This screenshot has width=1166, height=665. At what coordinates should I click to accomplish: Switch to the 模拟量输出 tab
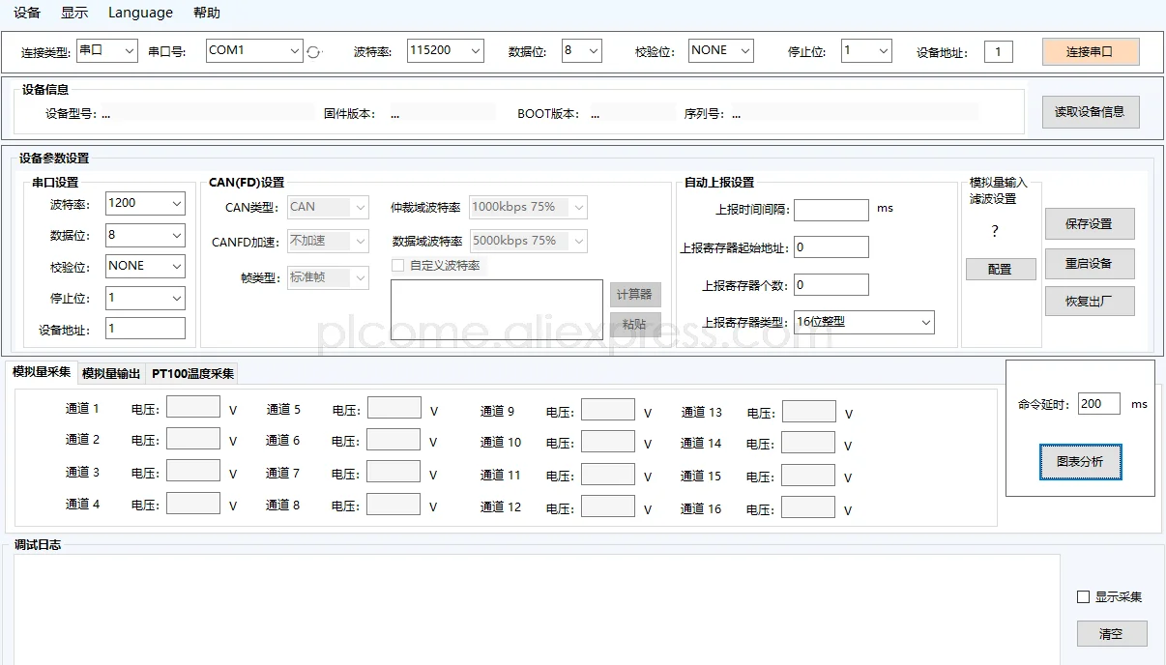coord(111,373)
